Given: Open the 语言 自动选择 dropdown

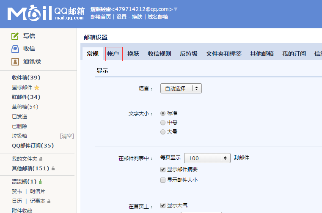Looking at the screenshot, I should click(x=181, y=88).
